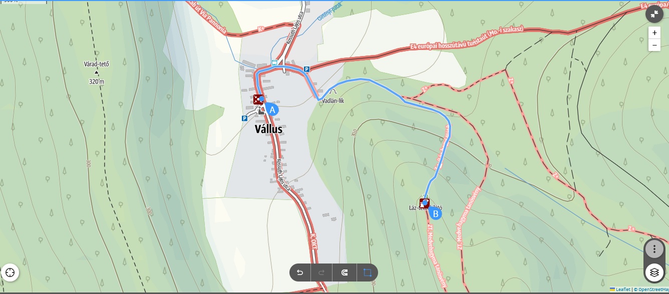Exit fullscreen with the collapse-arrows button

[x=654, y=14]
